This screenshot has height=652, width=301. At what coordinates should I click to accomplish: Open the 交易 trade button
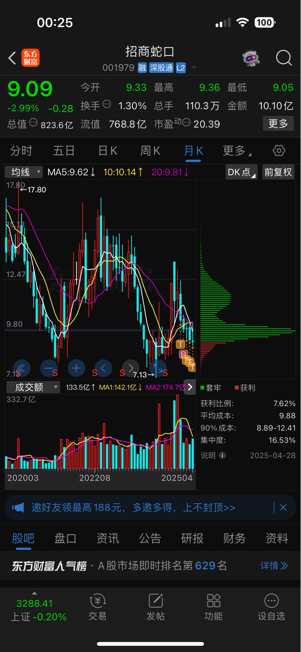(x=97, y=607)
